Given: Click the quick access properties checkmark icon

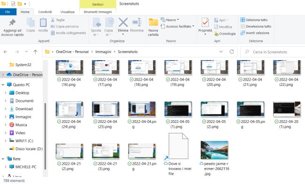Looking at the screenshot, I should [x=13, y=4].
